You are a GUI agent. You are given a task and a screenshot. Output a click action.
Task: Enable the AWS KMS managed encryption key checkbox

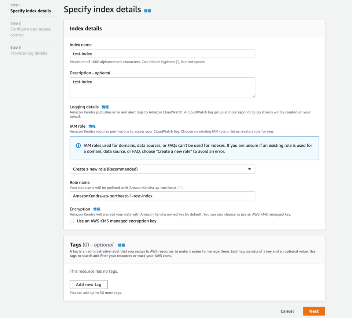[72, 221]
